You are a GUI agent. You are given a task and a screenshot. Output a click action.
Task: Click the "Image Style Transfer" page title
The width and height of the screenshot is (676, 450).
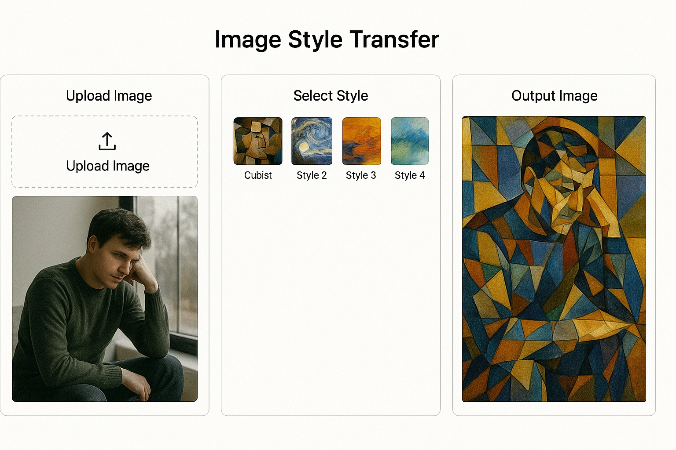(x=327, y=40)
